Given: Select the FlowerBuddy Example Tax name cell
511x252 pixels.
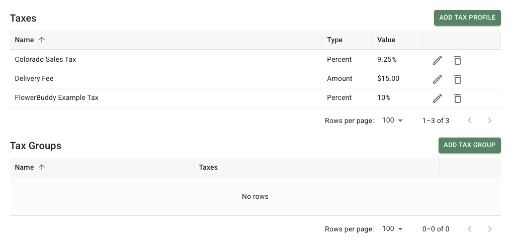Looking at the screenshot, I should click(x=166, y=97).
